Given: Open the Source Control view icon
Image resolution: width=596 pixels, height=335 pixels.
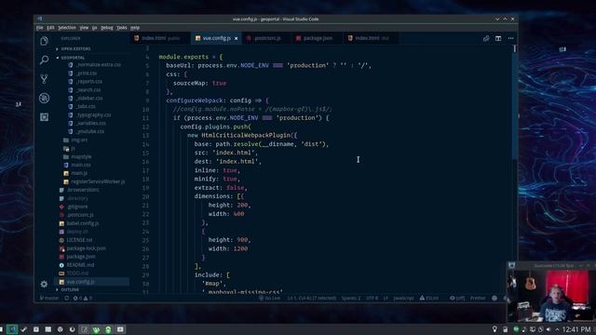Looking at the screenshot, I should pos(44,79).
